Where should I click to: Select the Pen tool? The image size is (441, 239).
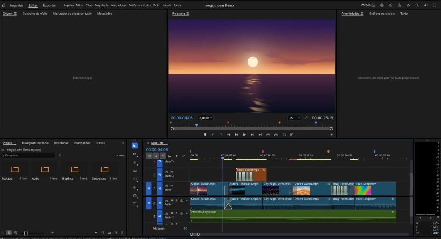click(135, 187)
